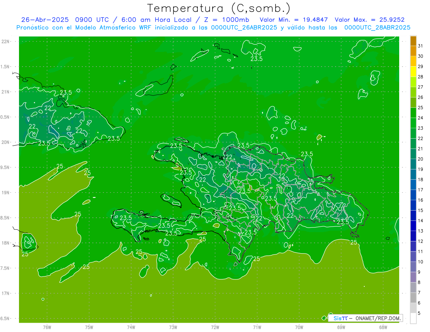Image resolution: width=430 pixels, height=332 pixels.
Task: Pick the purple swatch between 9 and 10
Action: click(414, 267)
